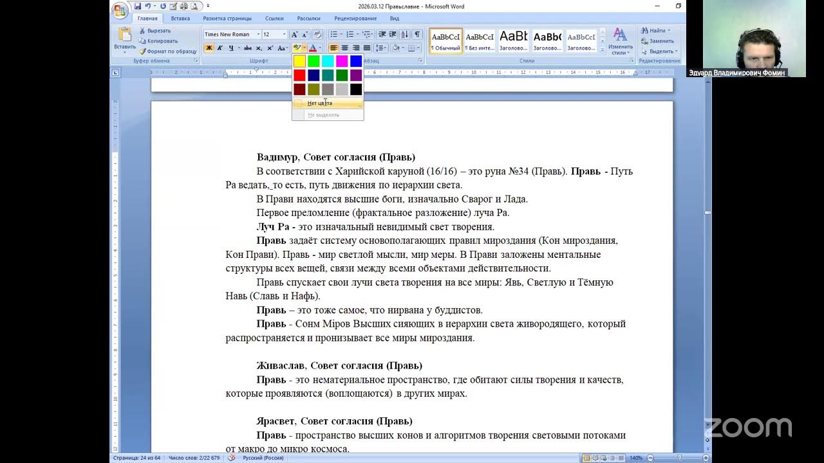Justify the text
Screen dimensions: 824x463
point(367,48)
